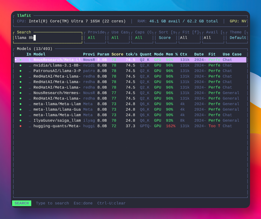This screenshot has width=261, height=219.
Task: Click the 'Models (13/493)' panel title
Action: pyautogui.click(x=34, y=49)
